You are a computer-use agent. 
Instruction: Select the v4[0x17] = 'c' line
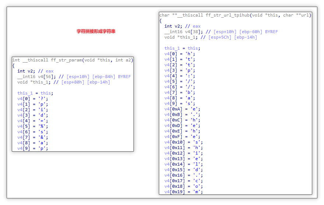(x=184, y=181)
